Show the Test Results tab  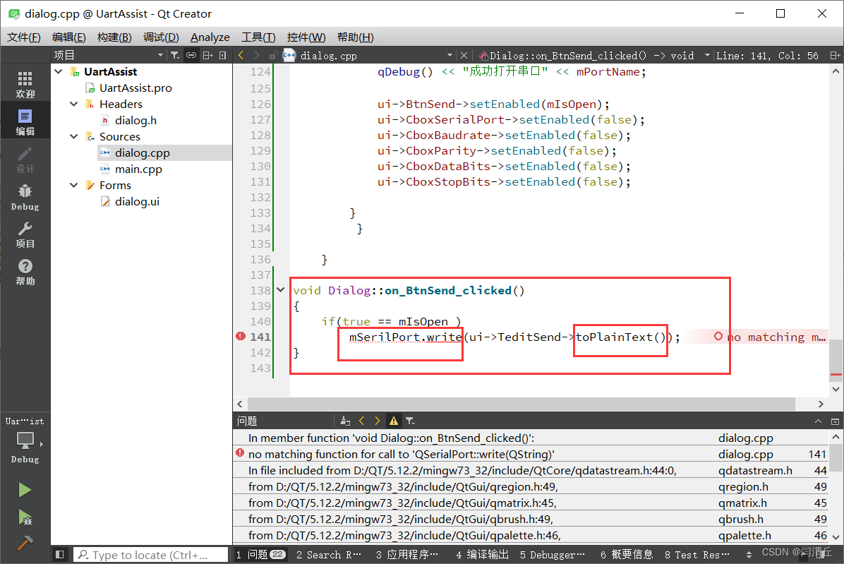coord(697,554)
